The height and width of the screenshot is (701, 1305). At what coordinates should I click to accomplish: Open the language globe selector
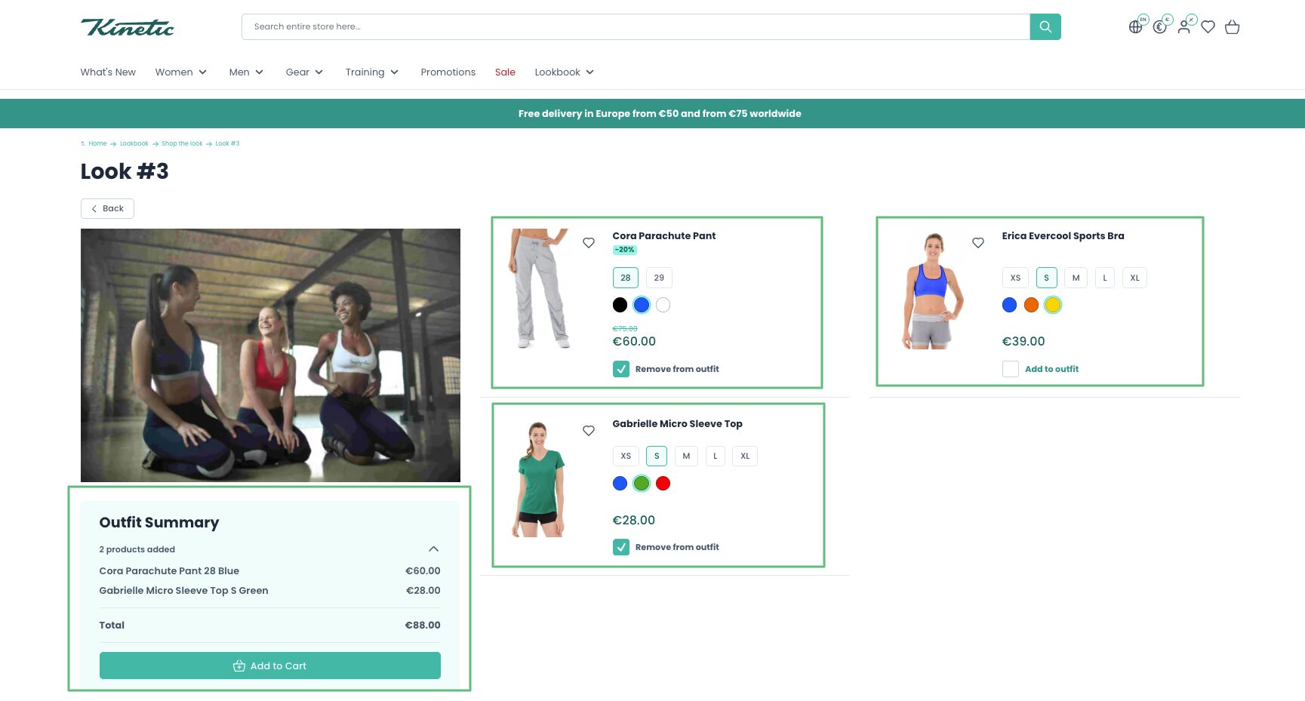pyautogui.click(x=1135, y=27)
